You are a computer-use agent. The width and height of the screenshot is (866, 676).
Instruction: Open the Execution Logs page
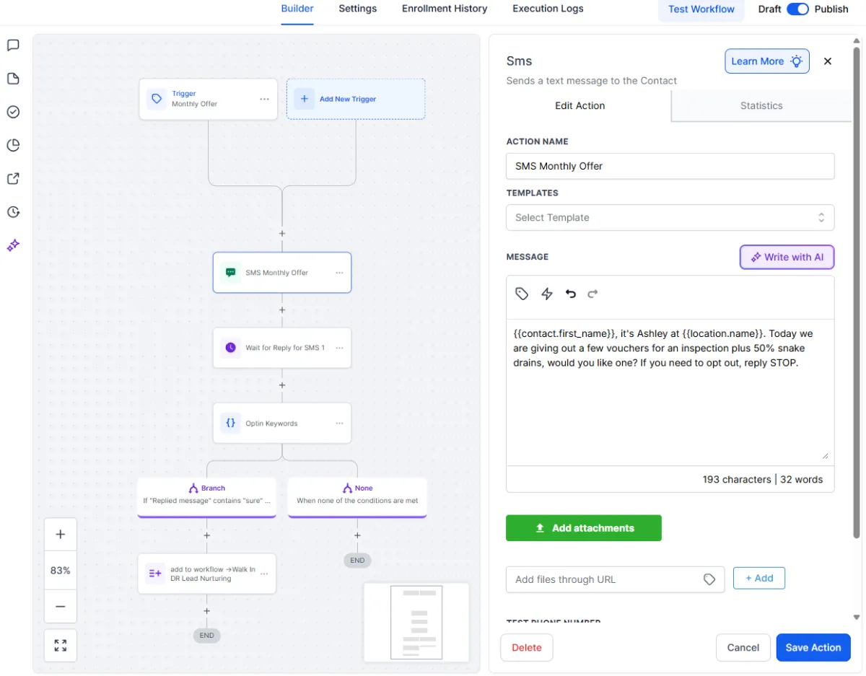tap(547, 9)
